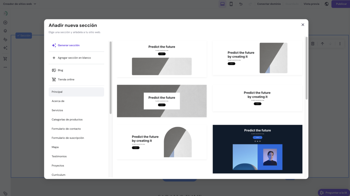Open section options three-dot menu
This screenshot has width=350, height=196.
point(340,44)
